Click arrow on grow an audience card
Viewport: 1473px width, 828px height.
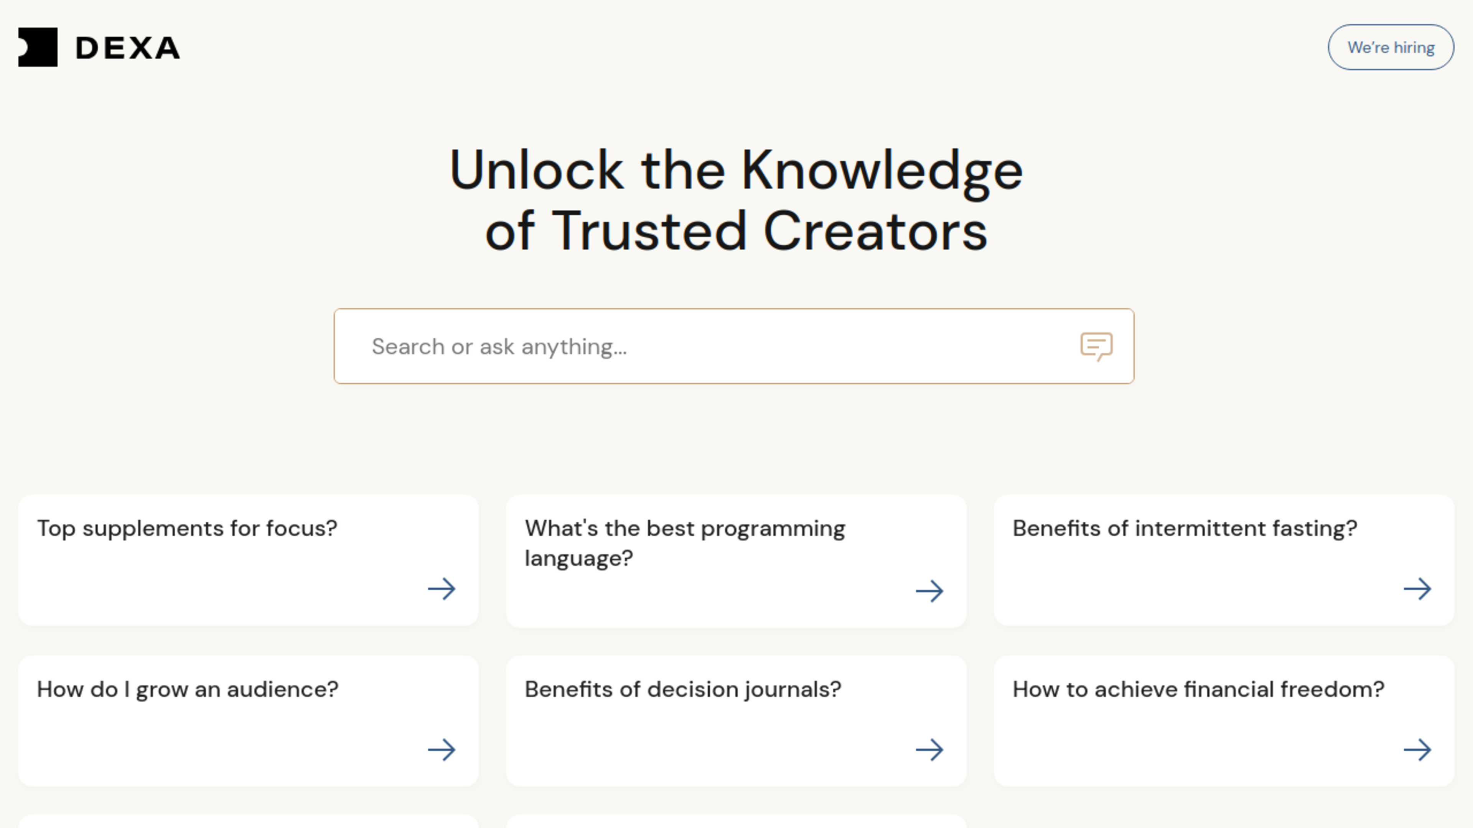point(442,750)
